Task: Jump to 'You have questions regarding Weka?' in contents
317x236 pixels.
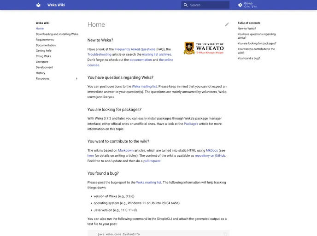Action: coord(257,36)
